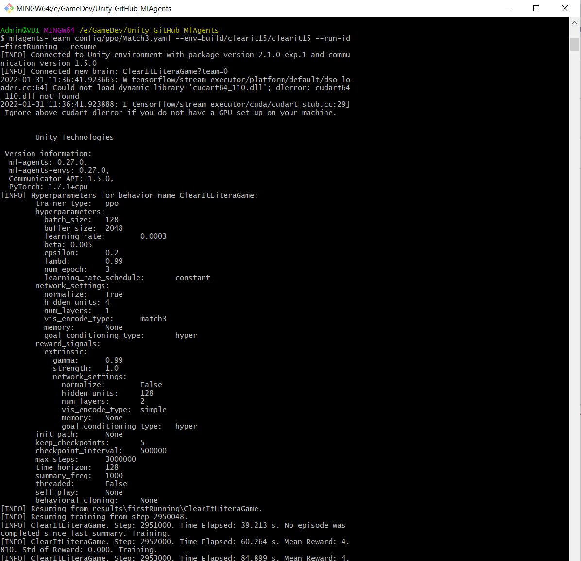Viewport: 581px width, 561px height.
Task: Click the lambd value 0.99
Action: pyautogui.click(x=114, y=261)
